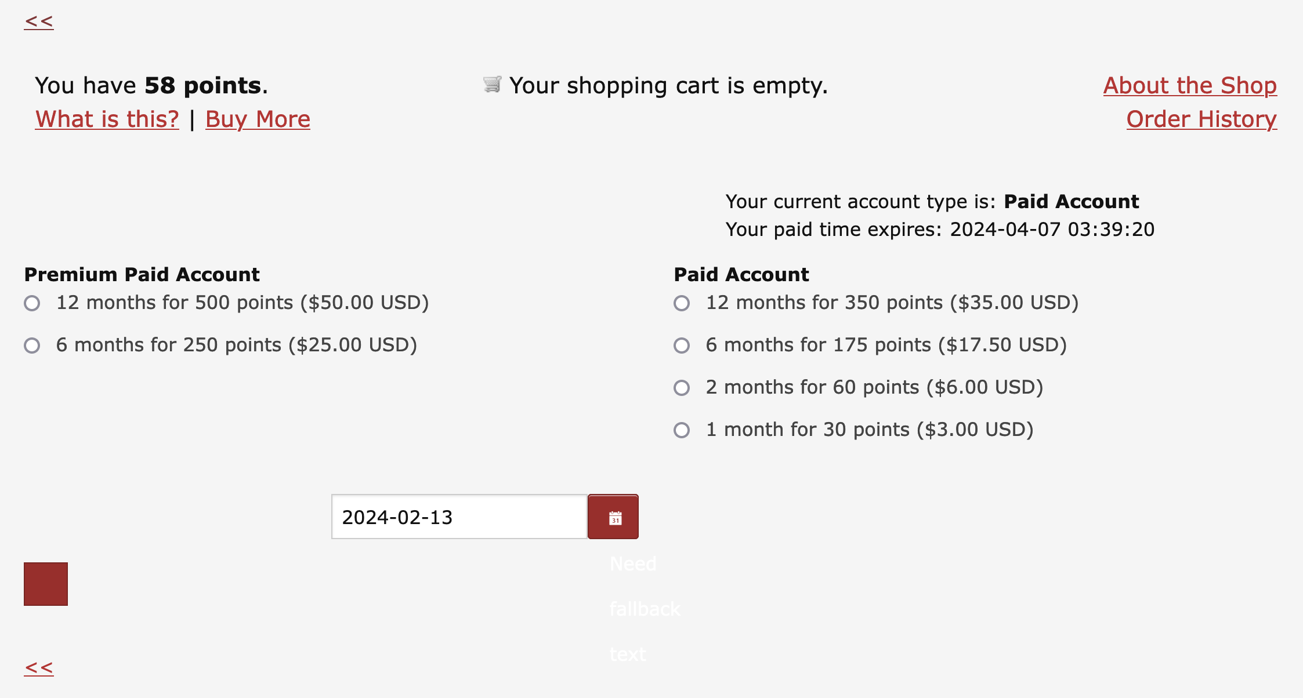The width and height of the screenshot is (1303, 698).
Task: Go back using the top << link
Action: pos(39,22)
